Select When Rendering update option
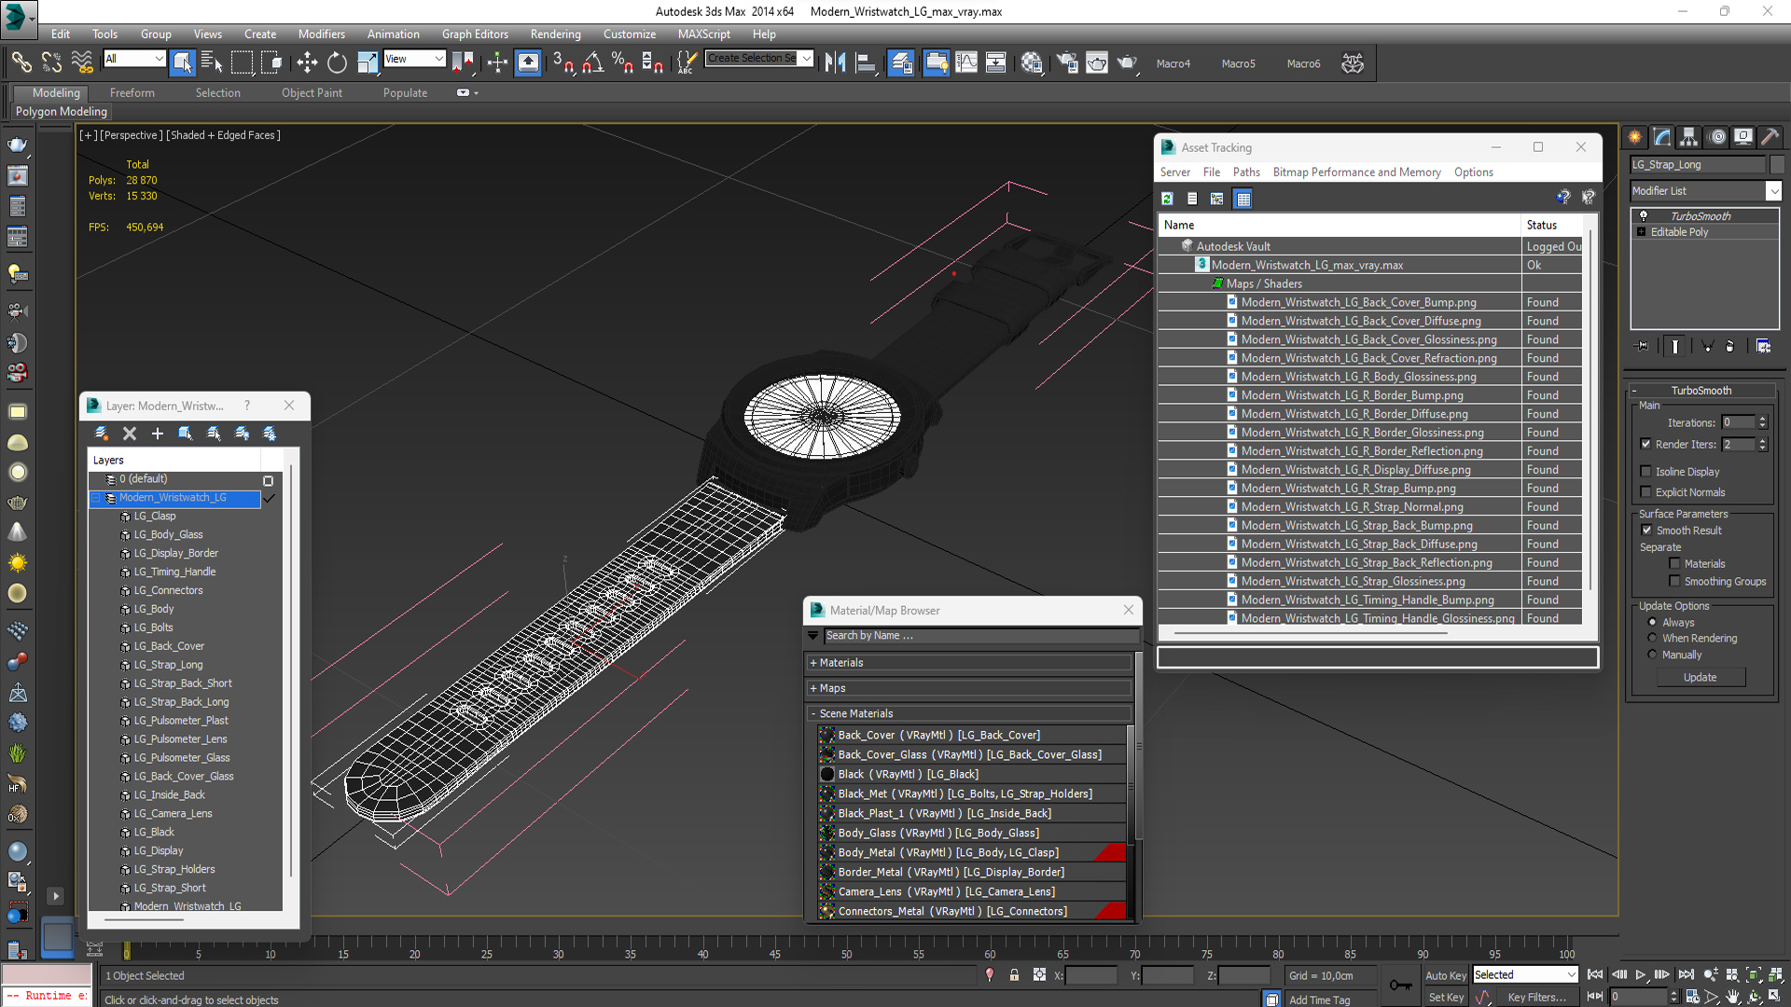Screen dimensions: 1791x1007 tap(1652, 638)
